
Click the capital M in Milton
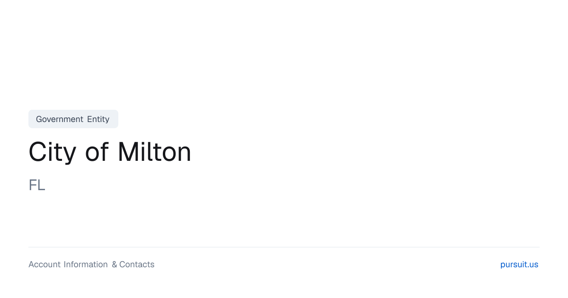[x=128, y=152]
